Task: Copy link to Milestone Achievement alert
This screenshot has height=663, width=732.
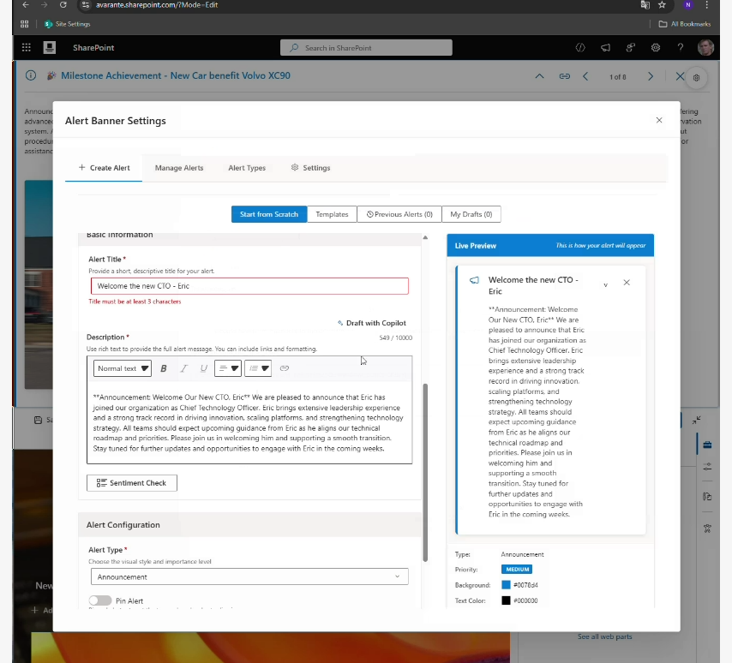Action: tap(565, 76)
